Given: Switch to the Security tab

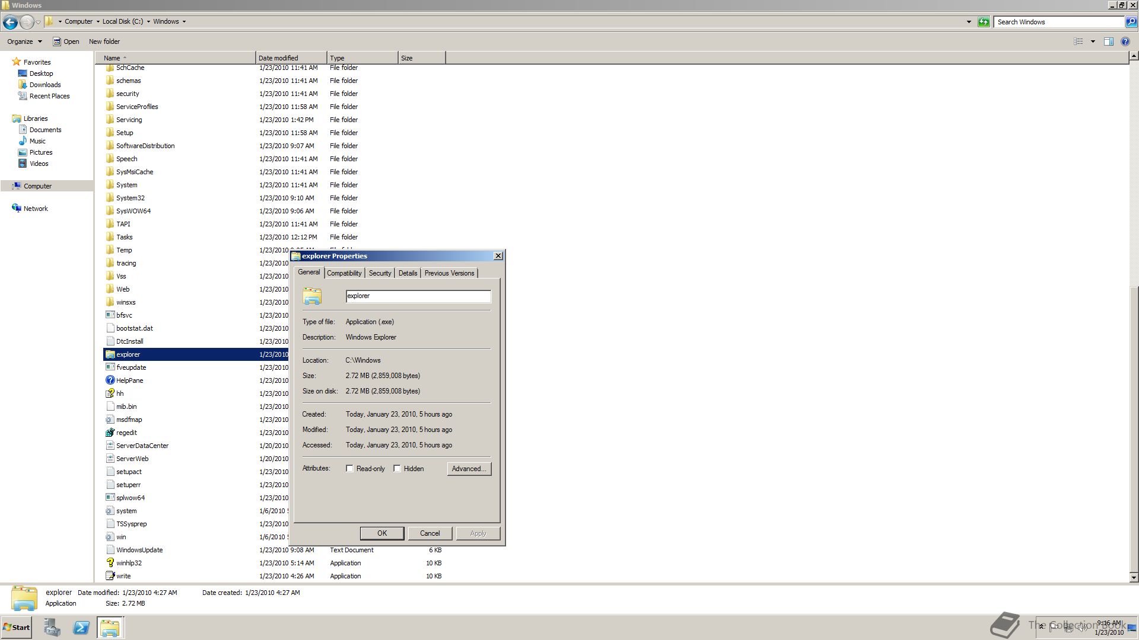Looking at the screenshot, I should 380,273.
